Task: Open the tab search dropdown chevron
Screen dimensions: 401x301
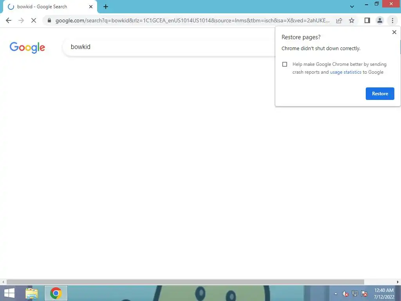Action: 352,7
